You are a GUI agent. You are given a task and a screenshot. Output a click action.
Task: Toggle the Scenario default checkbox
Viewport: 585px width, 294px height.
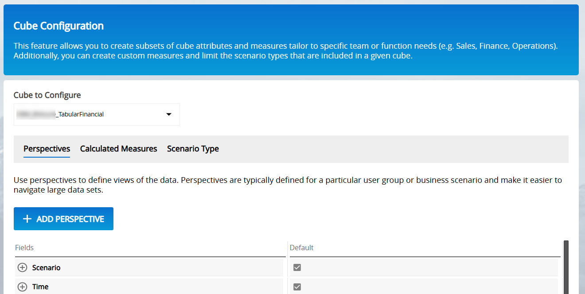coord(297,267)
